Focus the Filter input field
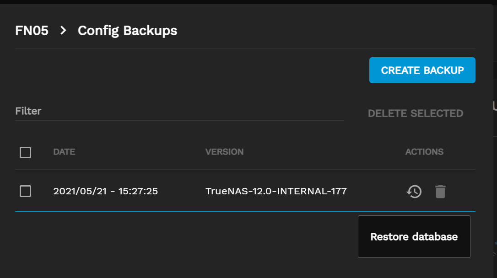 179,111
